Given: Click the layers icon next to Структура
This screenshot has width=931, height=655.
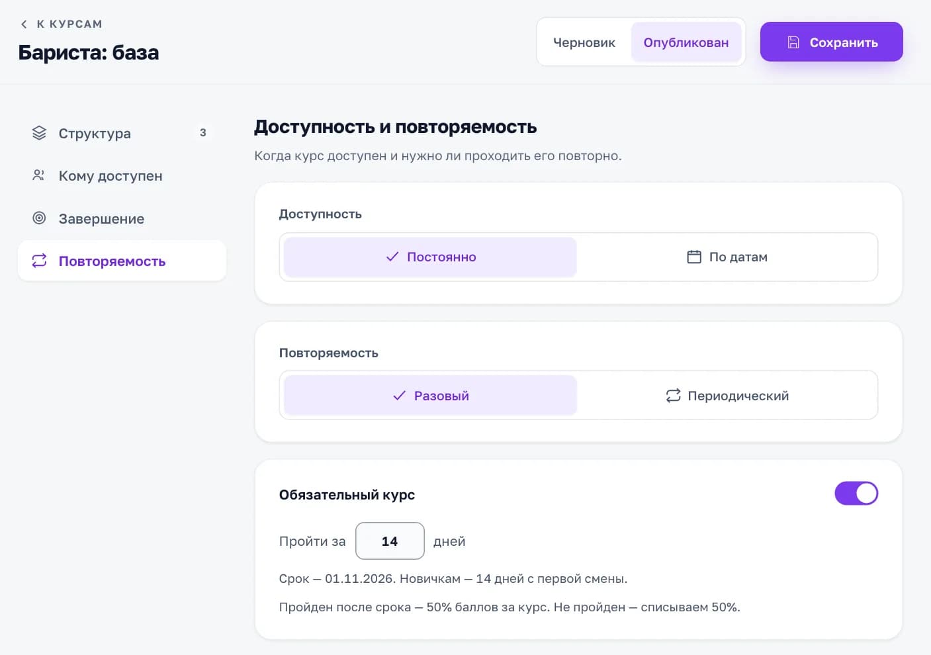Looking at the screenshot, I should point(39,133).
